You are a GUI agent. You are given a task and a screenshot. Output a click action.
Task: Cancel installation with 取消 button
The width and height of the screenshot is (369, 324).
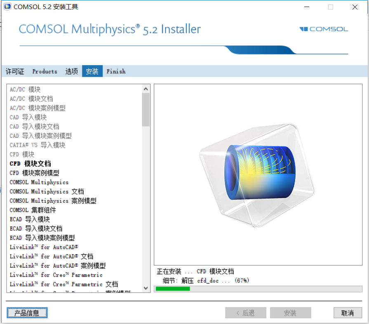coord(348,313)
